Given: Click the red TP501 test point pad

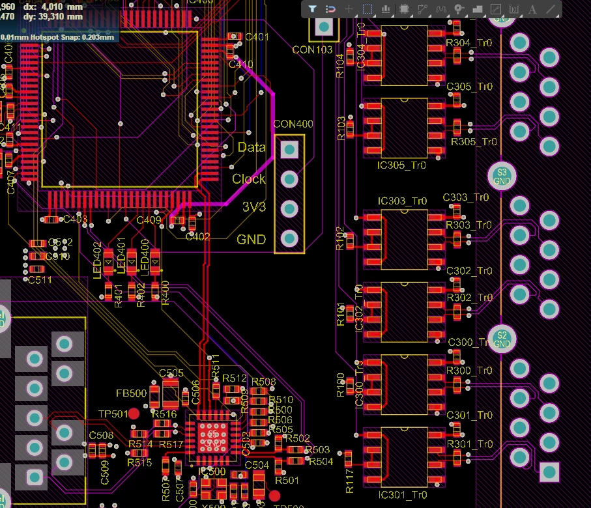Looking at the screenshot, I should (x=134, y=414).
